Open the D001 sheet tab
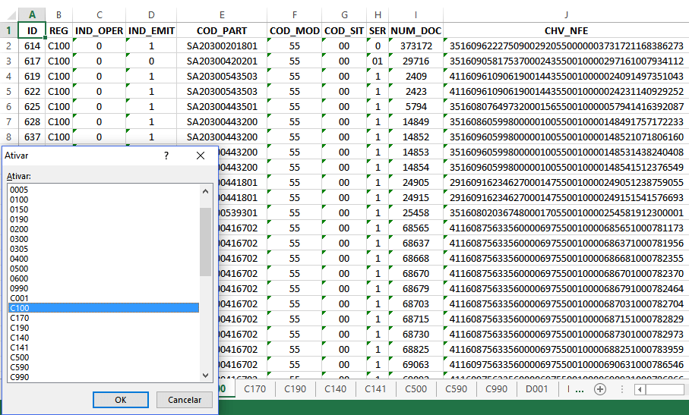This screenshot has height=415, width=689. tap(537, 389)
